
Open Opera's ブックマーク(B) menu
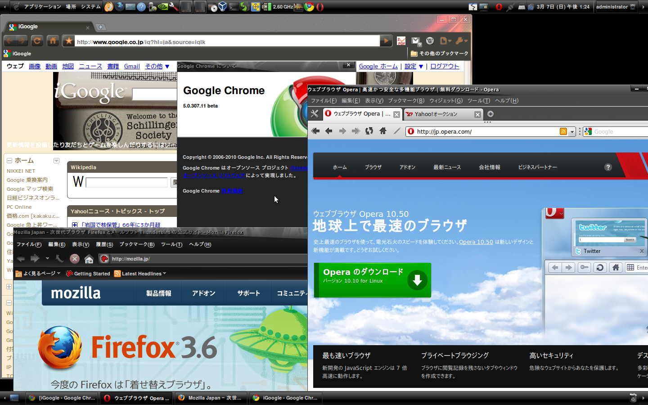[x=406, y=101]
